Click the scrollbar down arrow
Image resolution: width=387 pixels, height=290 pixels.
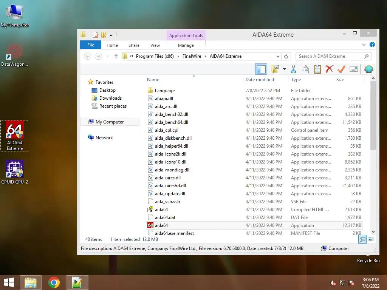(x=373, y=232)
